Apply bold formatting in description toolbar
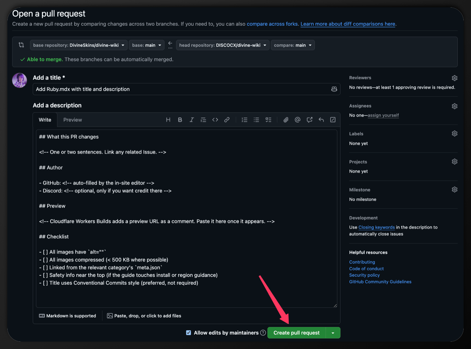Viewport: 471px width, 349px height. 180,120
